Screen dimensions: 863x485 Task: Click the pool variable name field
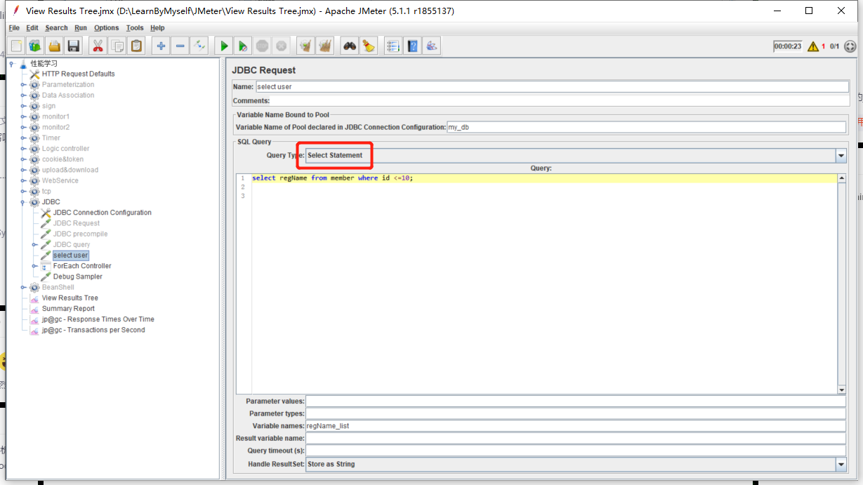pyautogui.click(x=646, y=127)
